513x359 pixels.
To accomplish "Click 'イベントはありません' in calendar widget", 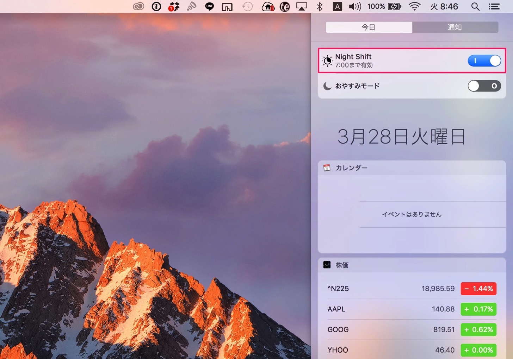I will pyautogui.click(x=412, y=214).
